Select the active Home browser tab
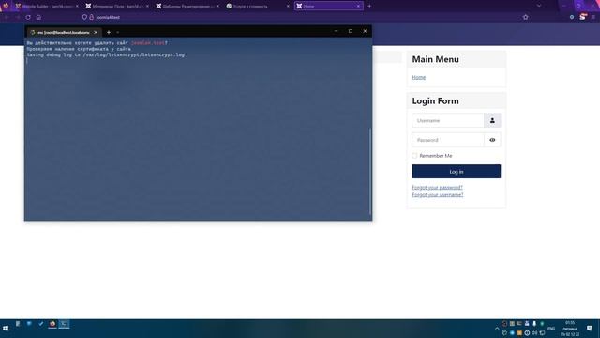This screenshot has width=600, height=338. (328, 7)
